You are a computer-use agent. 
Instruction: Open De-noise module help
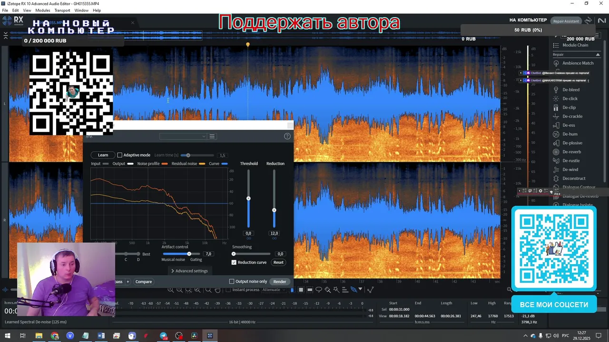[287, 136]
